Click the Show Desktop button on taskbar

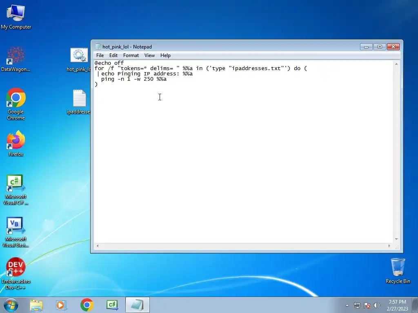click(x=415, y=305)
